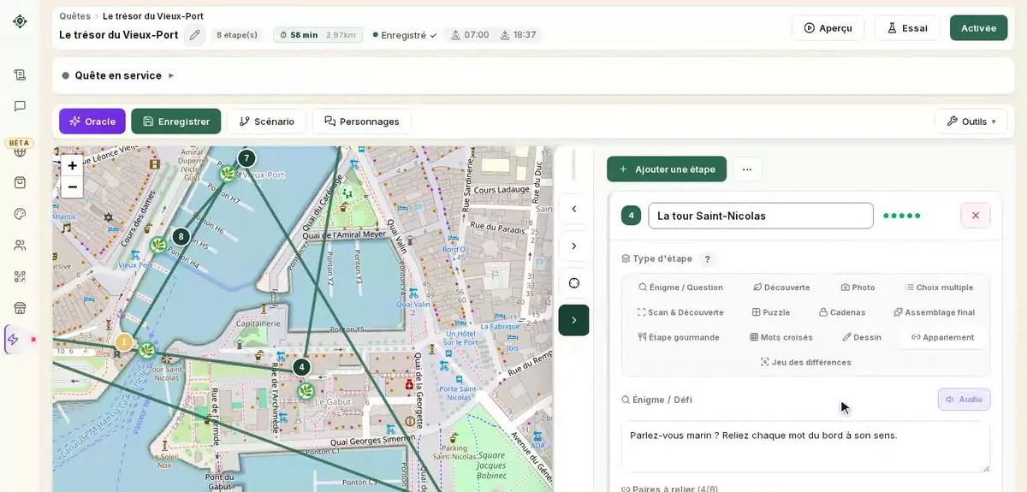Click the Essai test button
This screenshot has height=492, width=1027.
906,28
